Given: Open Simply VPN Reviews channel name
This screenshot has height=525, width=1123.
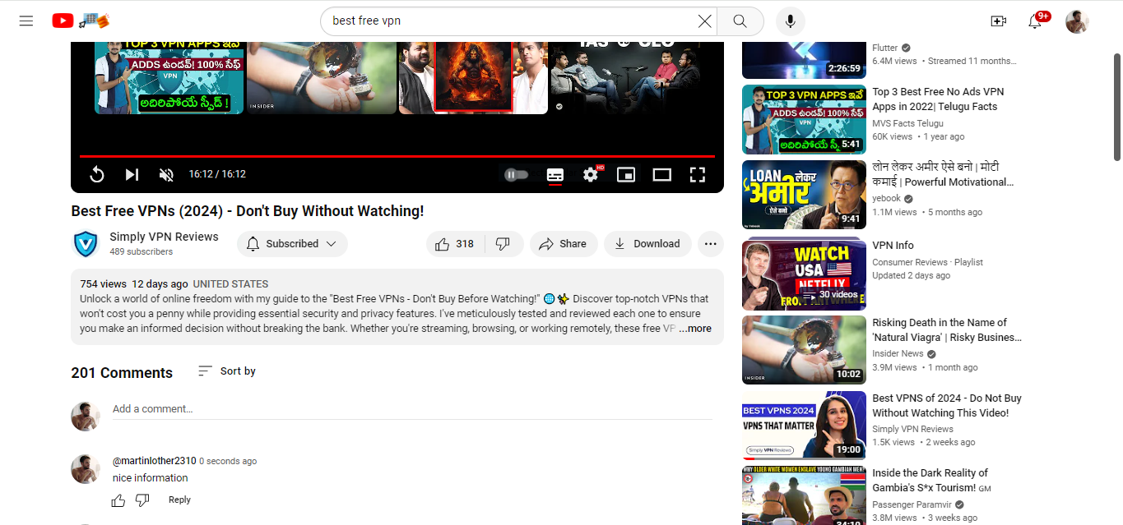Looking at the screenshot, I should click(x=164, y=237).
